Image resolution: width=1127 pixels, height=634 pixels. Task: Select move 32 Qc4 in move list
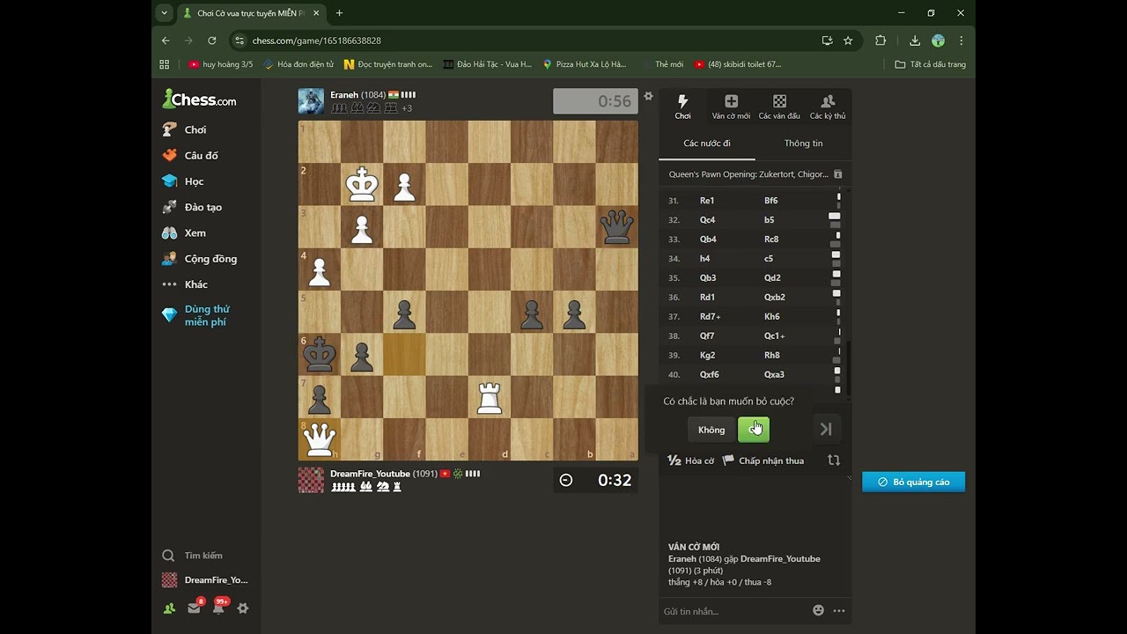[x=708, y=220]
